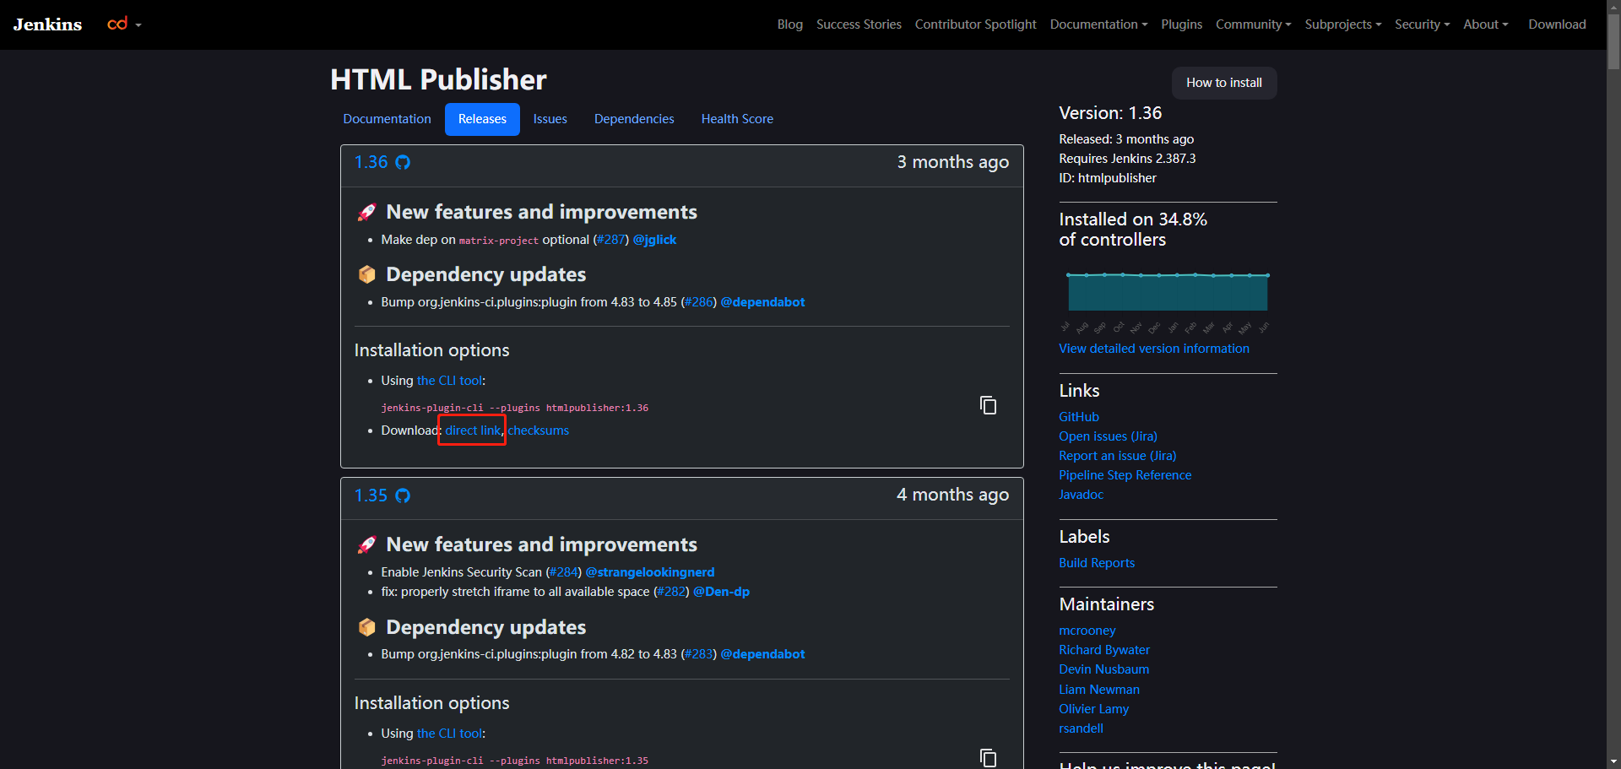1621x769 pixels.
Task: Open pull request #282
Action: point(671,592)
